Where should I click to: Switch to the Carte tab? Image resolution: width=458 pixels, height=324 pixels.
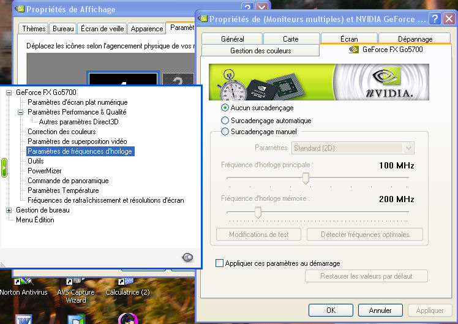[291, 39]
